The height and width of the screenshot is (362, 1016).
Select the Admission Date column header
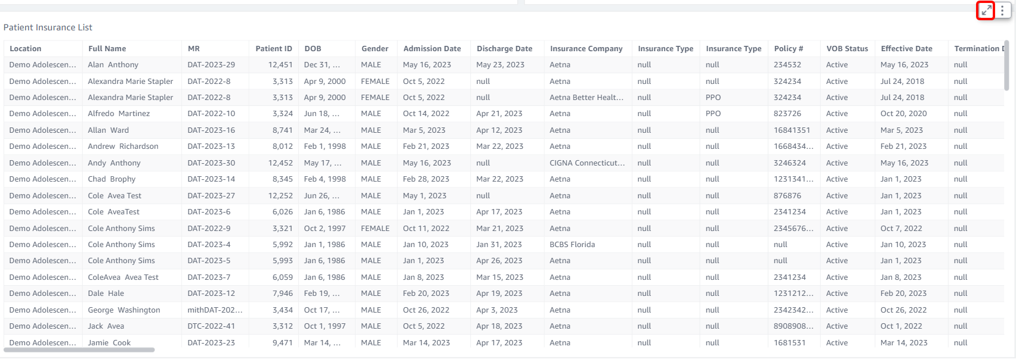pyautogui.click(x=432, y=49)
